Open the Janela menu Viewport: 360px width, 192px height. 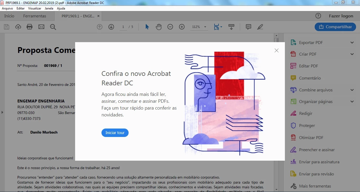[49, 8]
